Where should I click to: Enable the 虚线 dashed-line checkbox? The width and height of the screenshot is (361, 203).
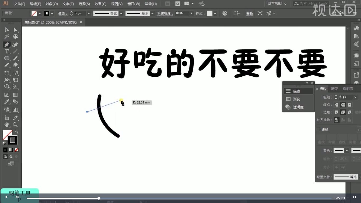click(318, 130)
